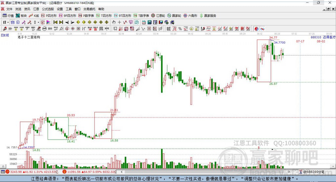
Task: Open the 窗口 menu
Action: coord(77,9)
